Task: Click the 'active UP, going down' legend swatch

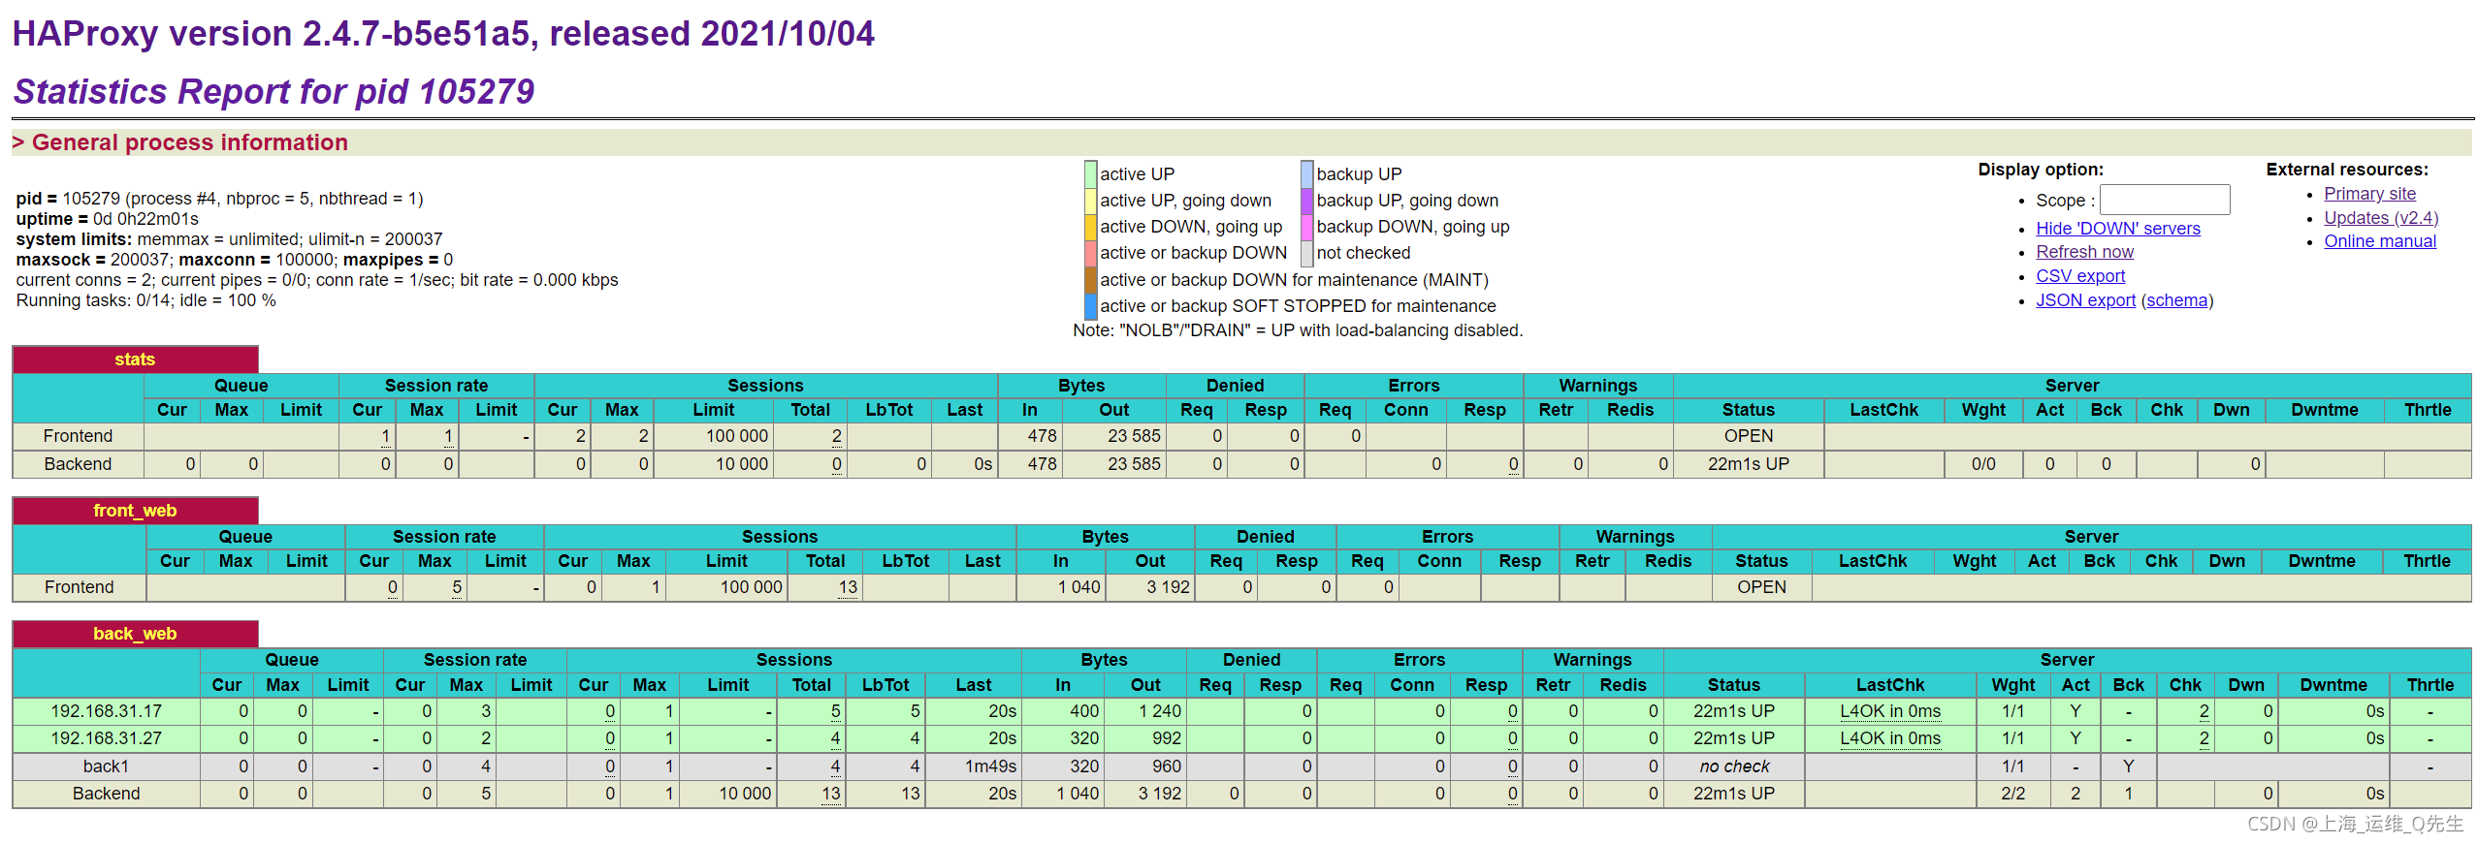Action: pos(1090,201)
